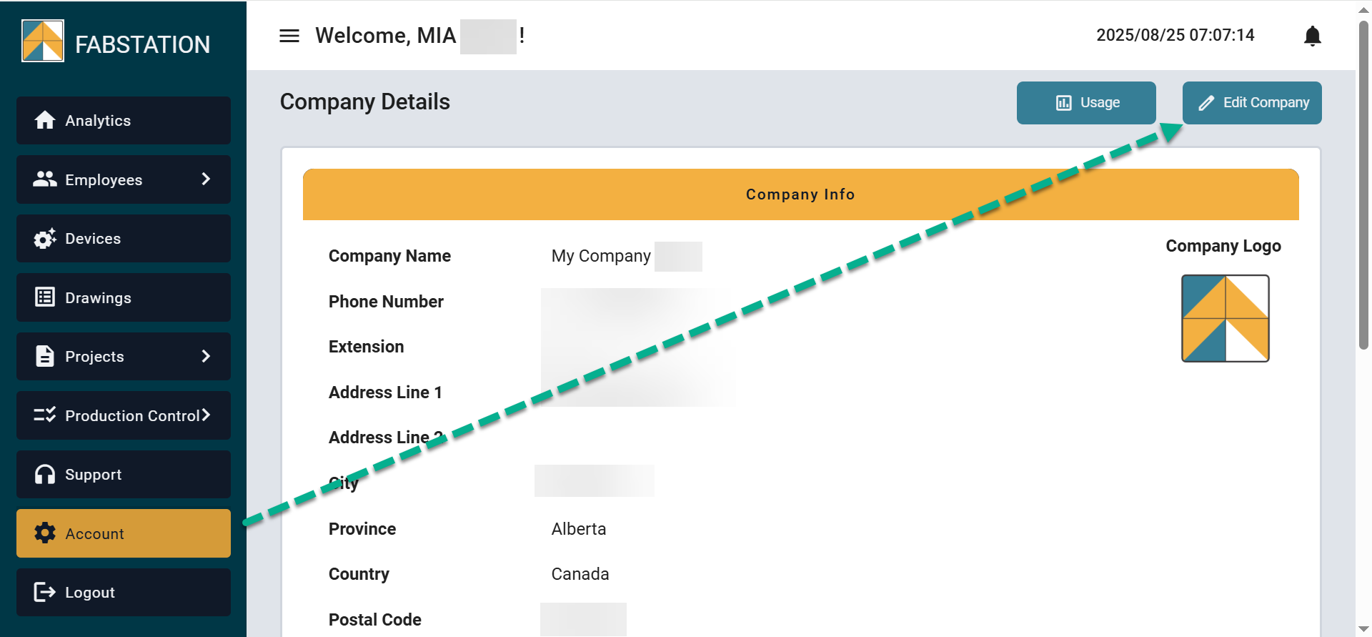Click the Production Control checklist icon
Screen dimensions: 1372x637
point(45,415)
